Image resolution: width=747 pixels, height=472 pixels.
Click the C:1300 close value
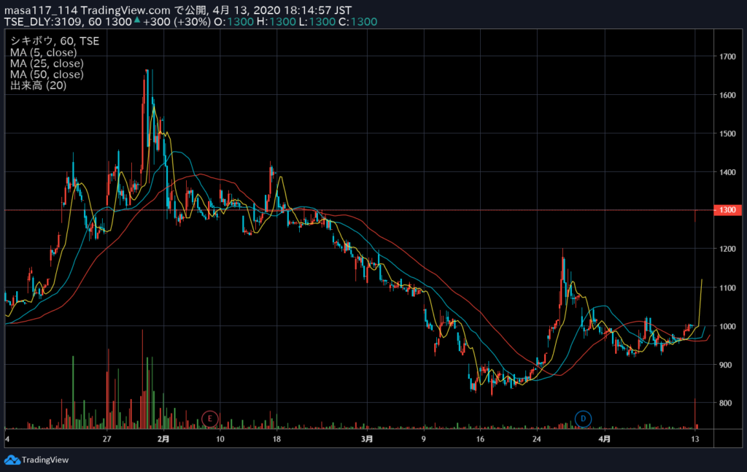click(357, 22)
